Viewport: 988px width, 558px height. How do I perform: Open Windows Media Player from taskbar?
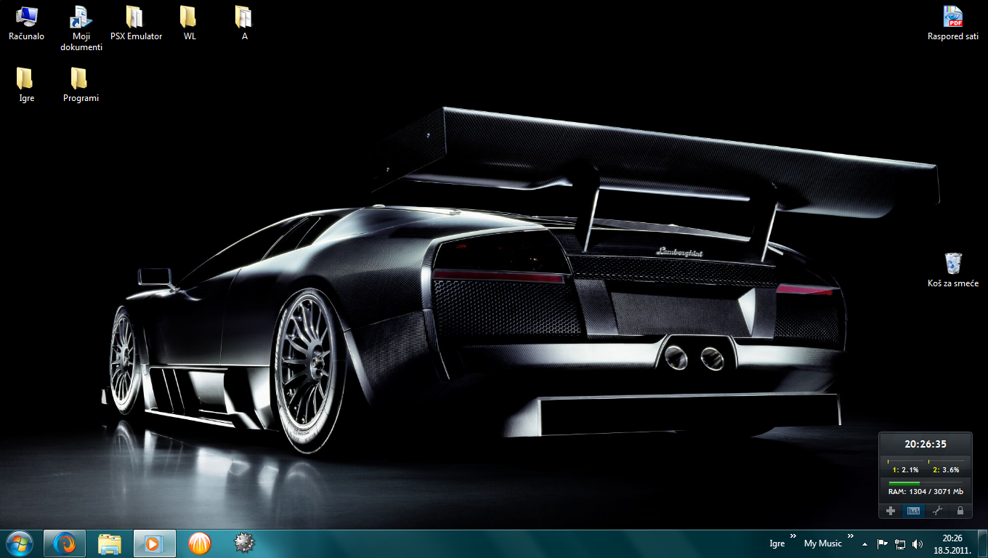pyautogui.click(x=155, y=543)
